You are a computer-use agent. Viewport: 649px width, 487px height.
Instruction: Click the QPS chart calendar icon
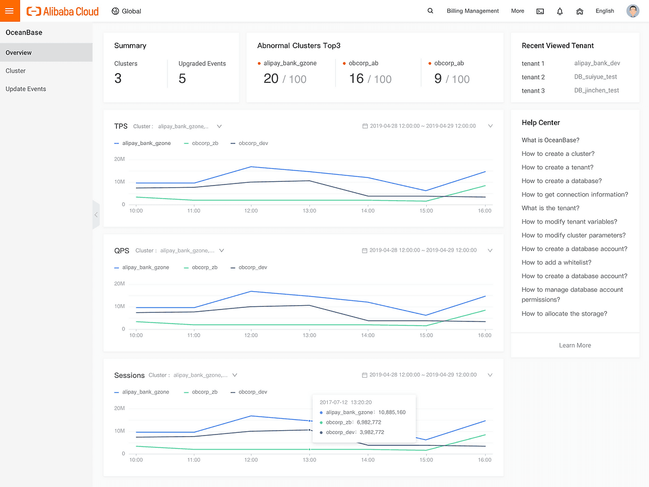[x=365, y=251]
